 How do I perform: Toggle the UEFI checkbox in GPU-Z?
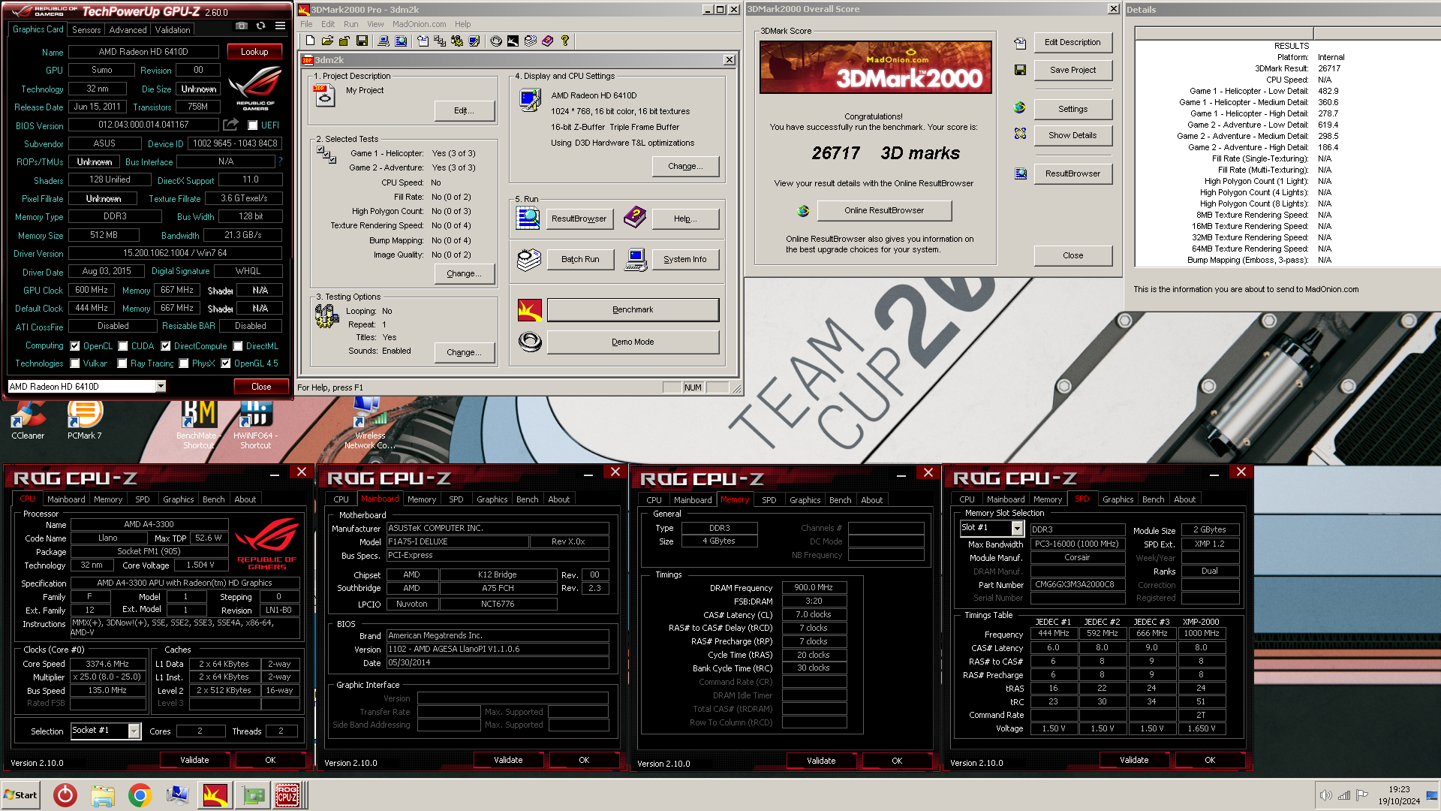253,125
